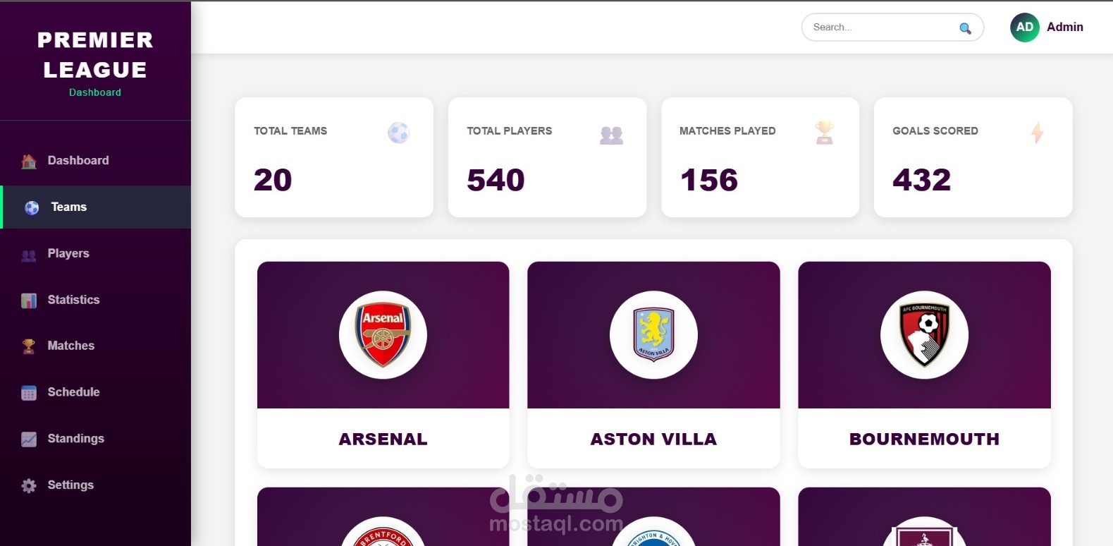Click the Admin username label

pyautogui.click(x=1064, y=28)
